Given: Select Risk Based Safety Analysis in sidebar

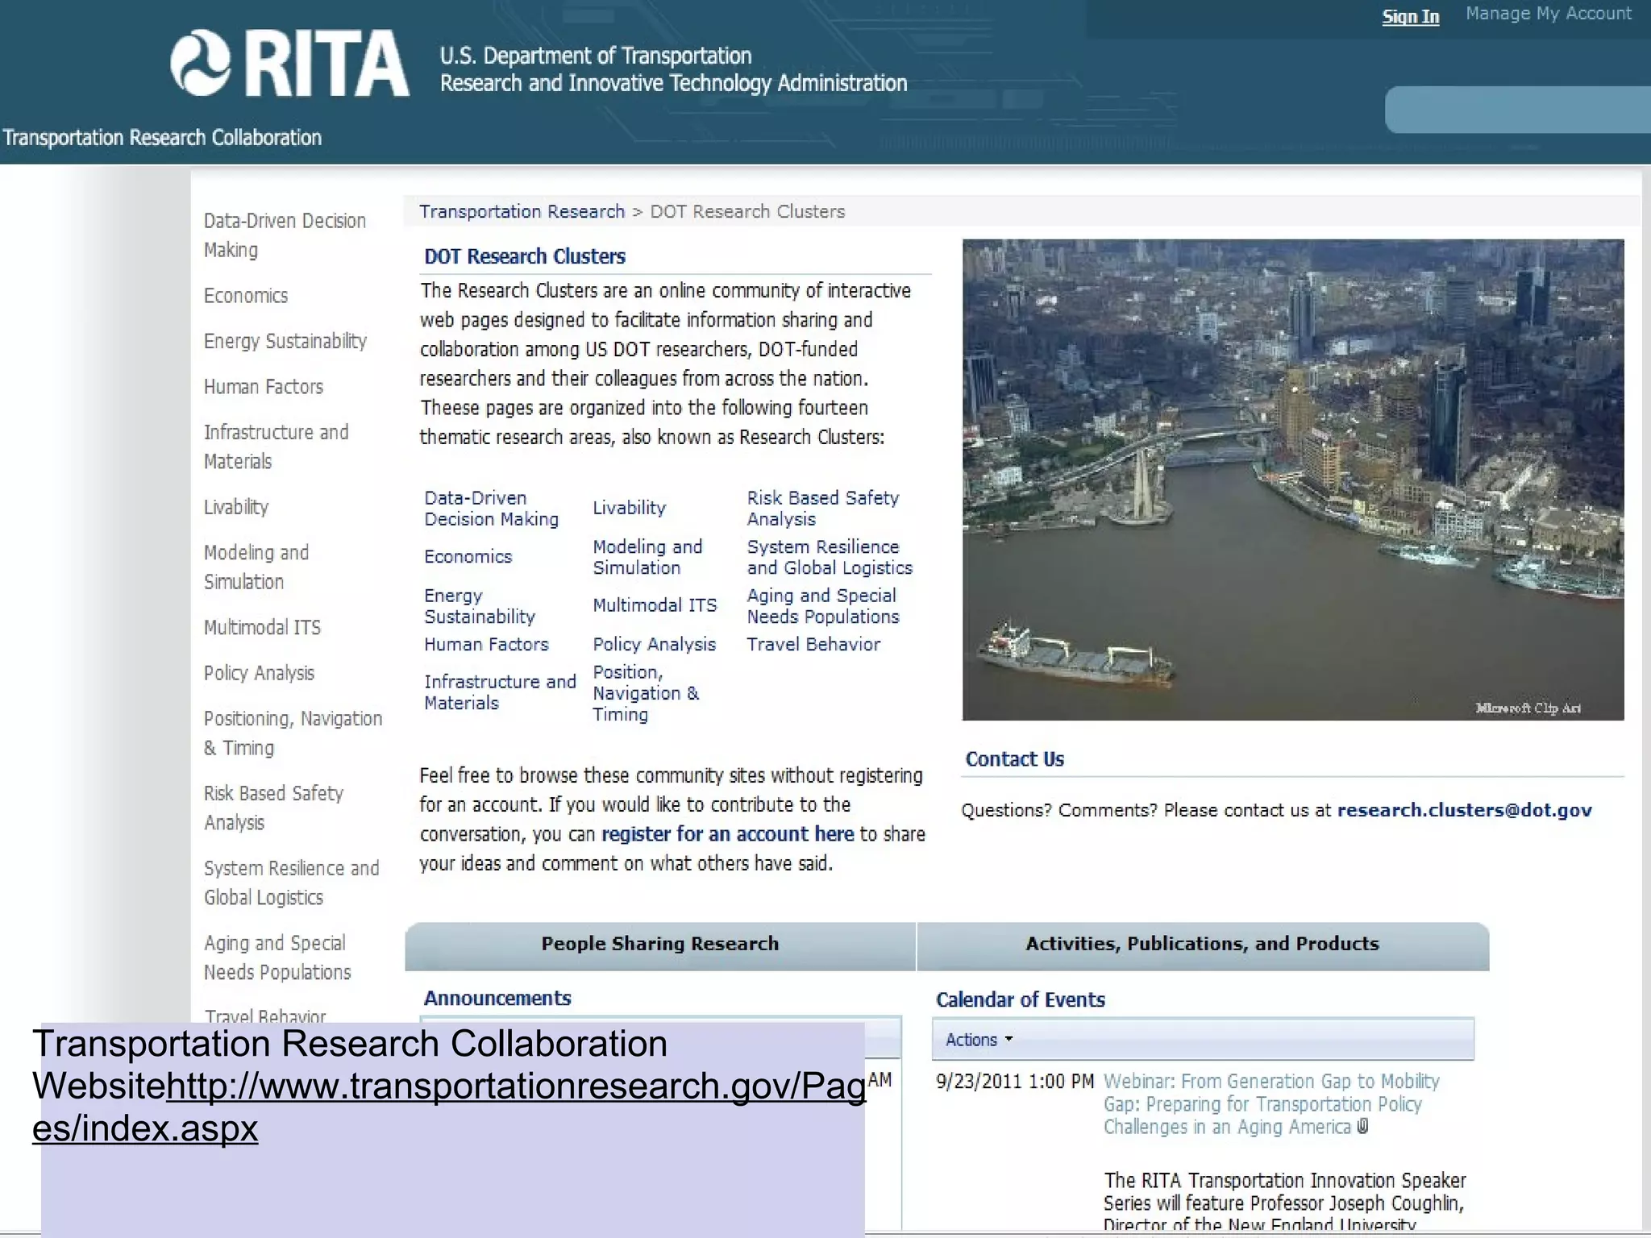Looking at the screenshot, I should (273, 808).
